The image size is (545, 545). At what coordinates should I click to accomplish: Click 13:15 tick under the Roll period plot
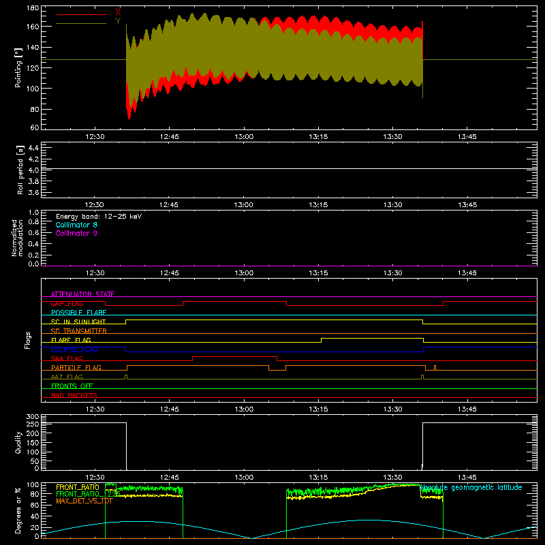point(318,205)
